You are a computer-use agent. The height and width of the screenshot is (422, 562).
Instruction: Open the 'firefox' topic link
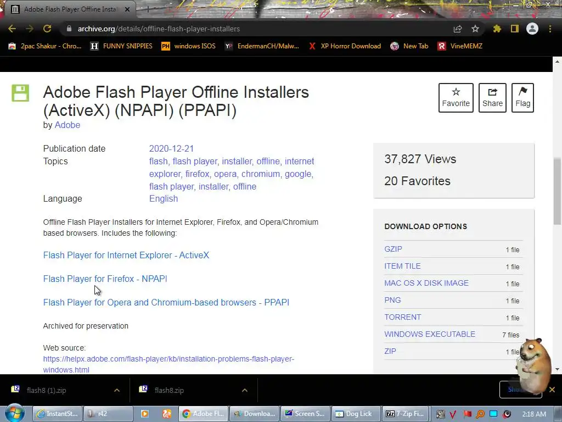point(197,174)
